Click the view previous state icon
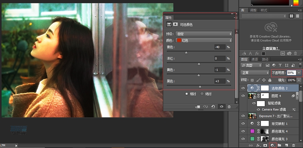Screen dimensions: 303x148 pyautogui.click(x=205, y=107)
